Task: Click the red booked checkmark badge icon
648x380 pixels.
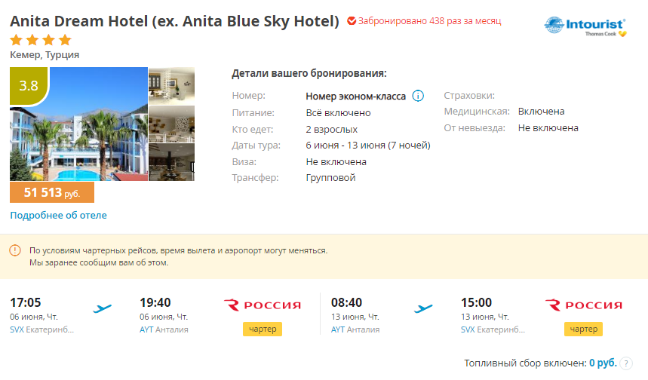Action: (352, 20)
